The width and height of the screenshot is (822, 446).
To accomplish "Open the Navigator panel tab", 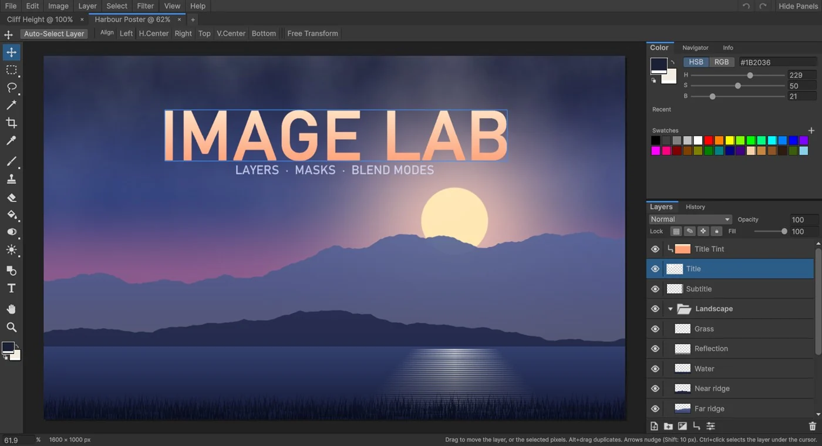I will click(695, 48).
